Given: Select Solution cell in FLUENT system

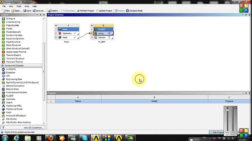Looking at the screenshot, I should tap(104, 37).
